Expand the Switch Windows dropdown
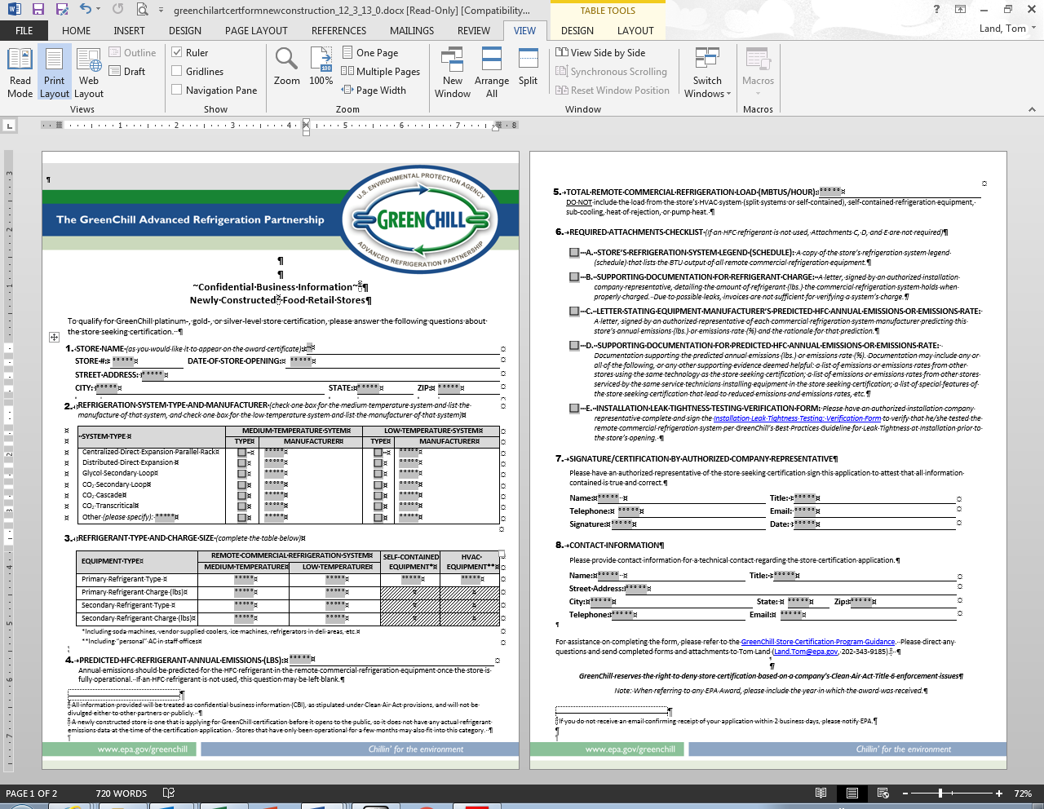Screen dimensions: 1044x809 [707, 73]
